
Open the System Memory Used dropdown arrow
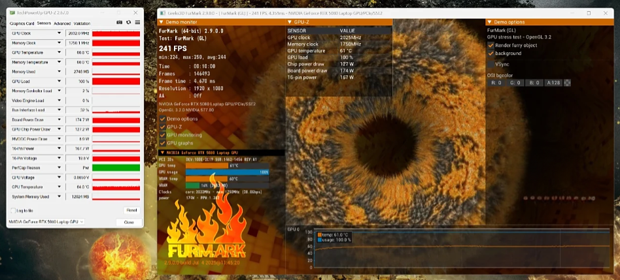click(60, 197)
